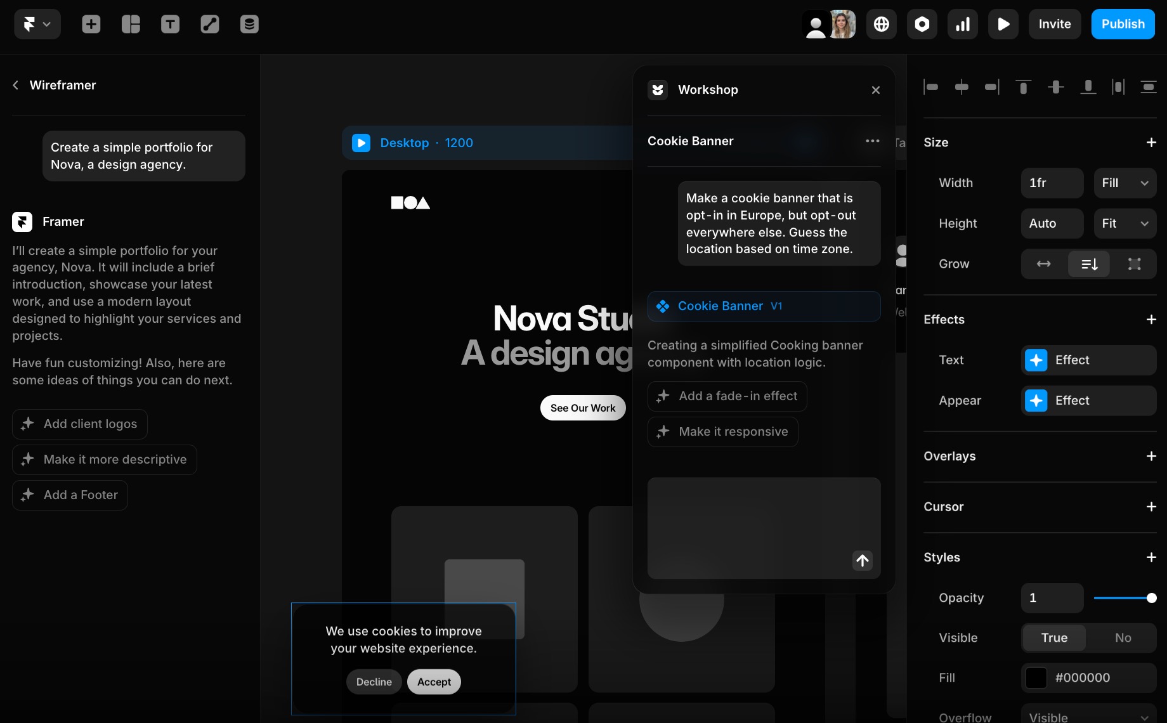1167x723 pixels.
Task: Distribute vertically icon
Action: point(1149,87)
